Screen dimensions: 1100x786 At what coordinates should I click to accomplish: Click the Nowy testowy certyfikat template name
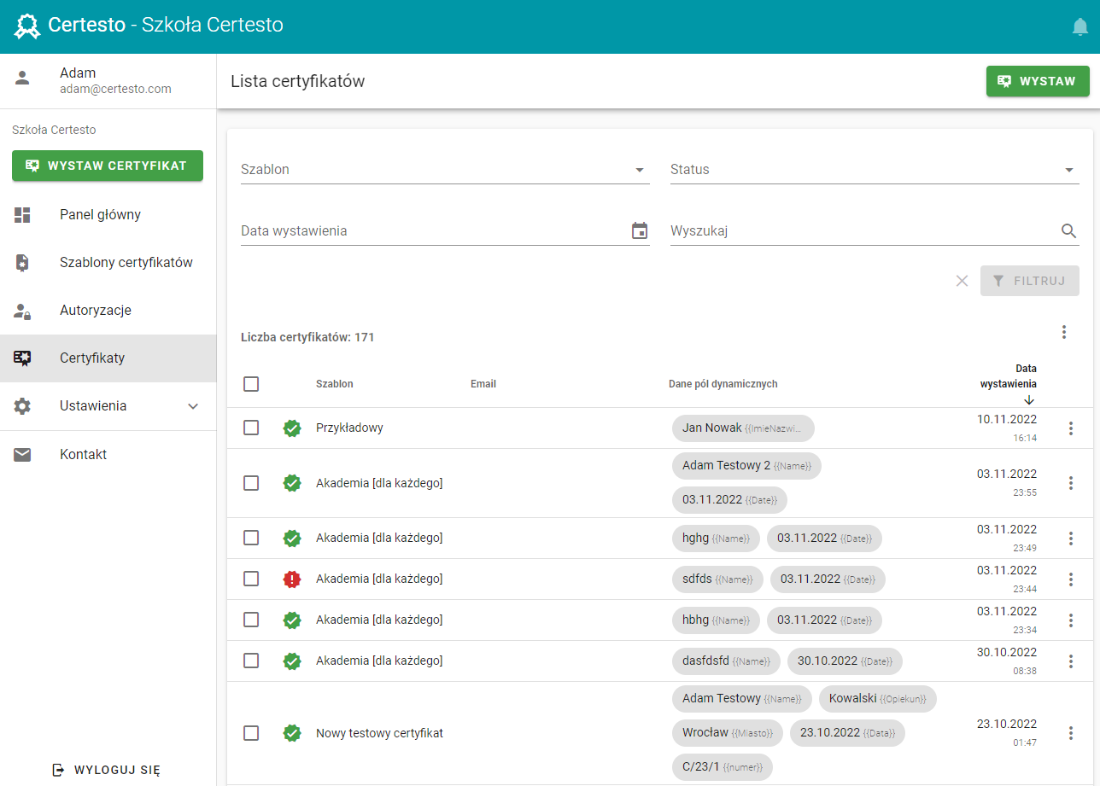point(379,733)
